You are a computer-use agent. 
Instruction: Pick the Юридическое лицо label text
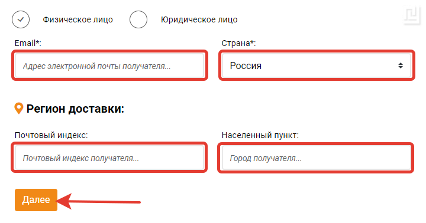(199, 19)
